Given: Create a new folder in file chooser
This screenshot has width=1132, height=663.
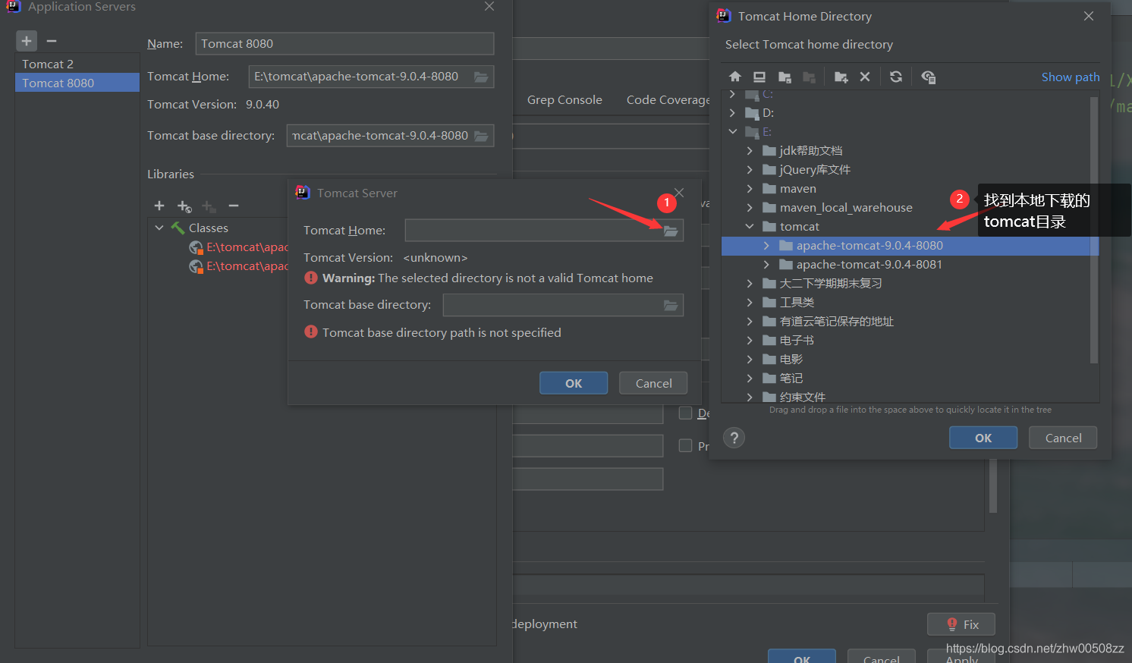Looking at the screenshot, I should click(x=841, y=77).
